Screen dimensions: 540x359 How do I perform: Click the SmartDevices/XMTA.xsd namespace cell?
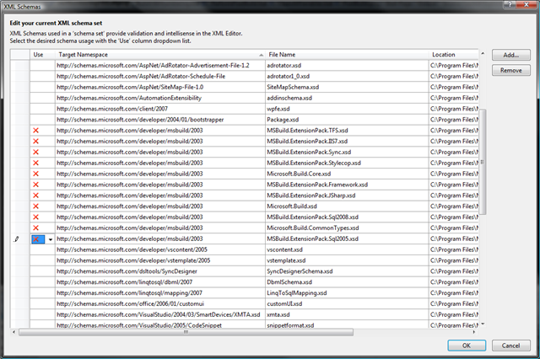(x=160, y=314)
